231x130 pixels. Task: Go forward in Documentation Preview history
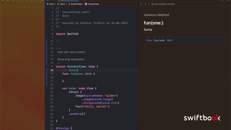(148, 4)
